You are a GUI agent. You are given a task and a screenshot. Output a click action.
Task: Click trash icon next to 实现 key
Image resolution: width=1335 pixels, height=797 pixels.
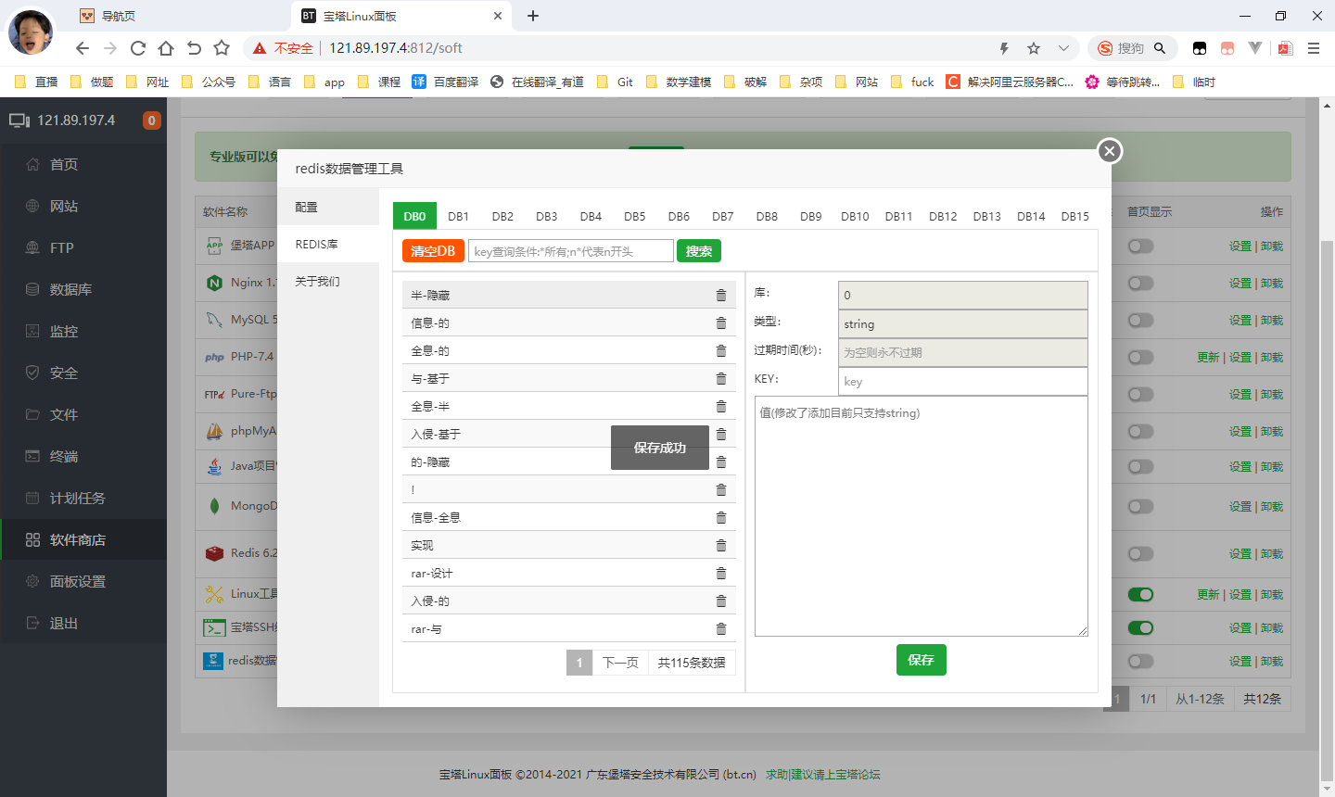[x=721, y=545]
